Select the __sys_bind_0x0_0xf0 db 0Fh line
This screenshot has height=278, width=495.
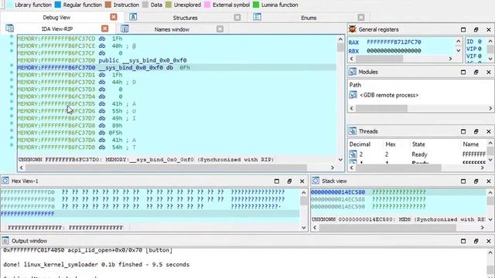coord(176,67)
